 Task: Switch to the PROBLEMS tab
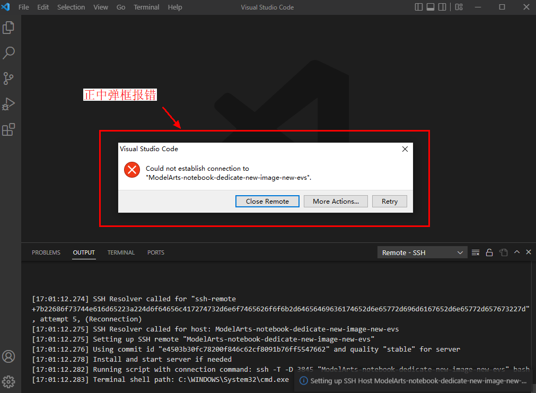(x=46, y=252)
